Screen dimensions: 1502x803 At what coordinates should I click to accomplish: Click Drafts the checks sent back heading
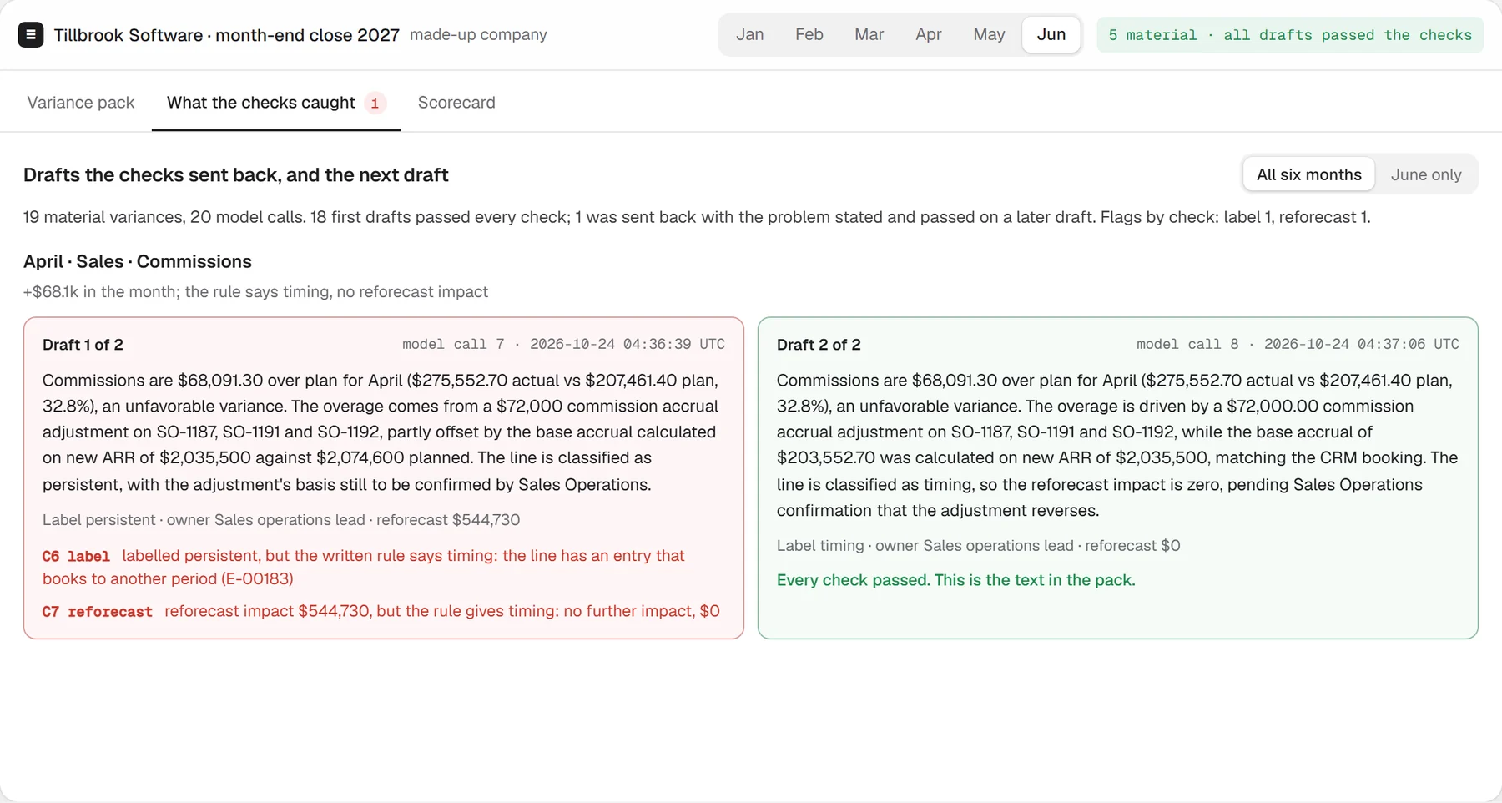(236, 175)
